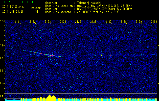This screenshot has width=159, height=101.
Task: Click the Receiving antenna 2el-HB9CV text
Action: (x=98, y=12)
